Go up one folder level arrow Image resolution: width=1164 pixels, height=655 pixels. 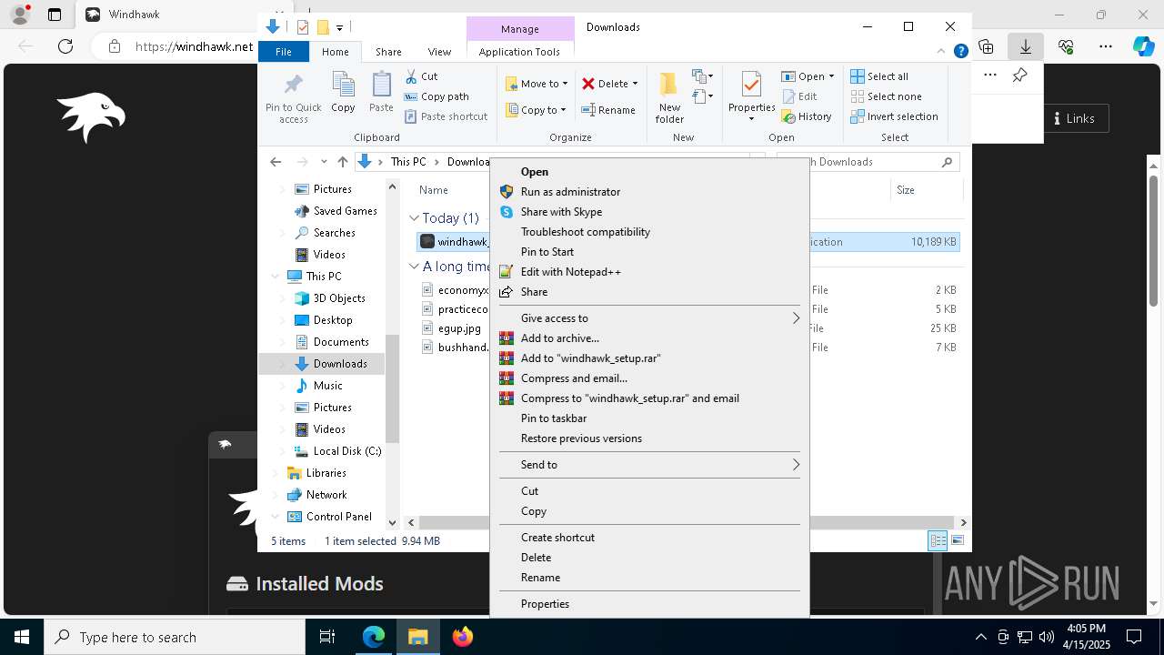[342, 162]
